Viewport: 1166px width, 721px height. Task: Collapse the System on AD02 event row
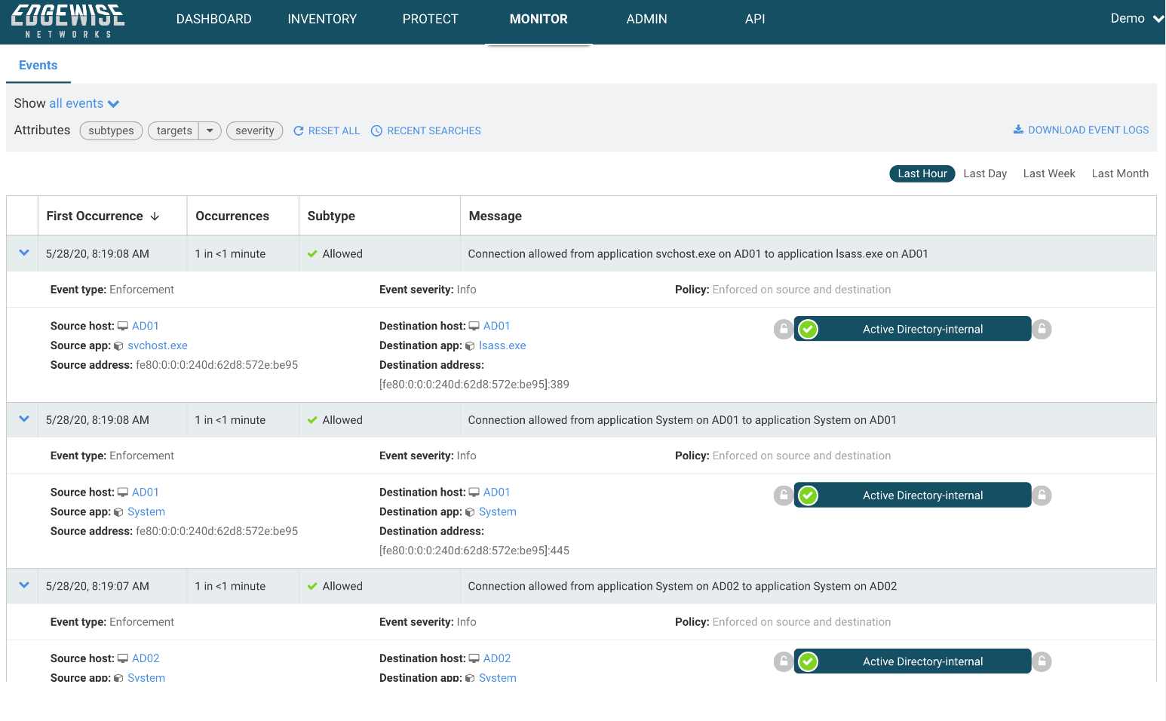click(x=24, y=586)
